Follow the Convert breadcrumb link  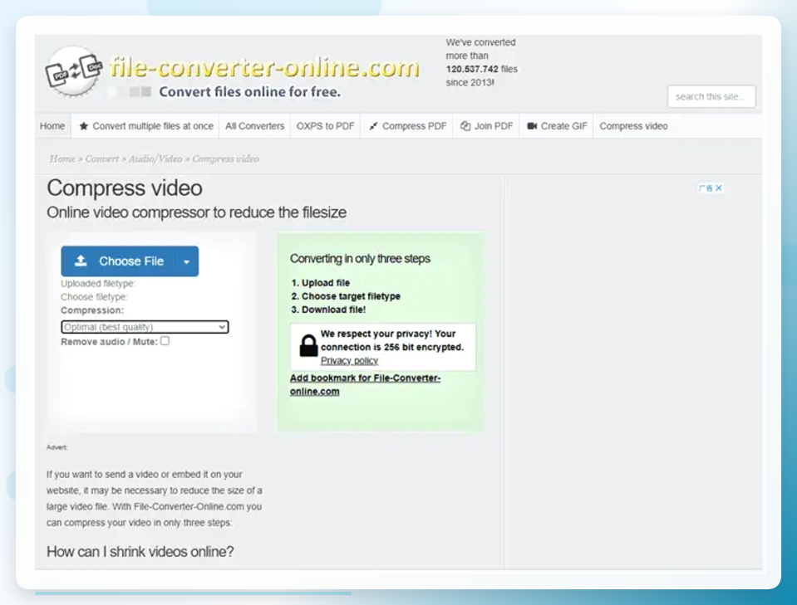coord(101,159)
